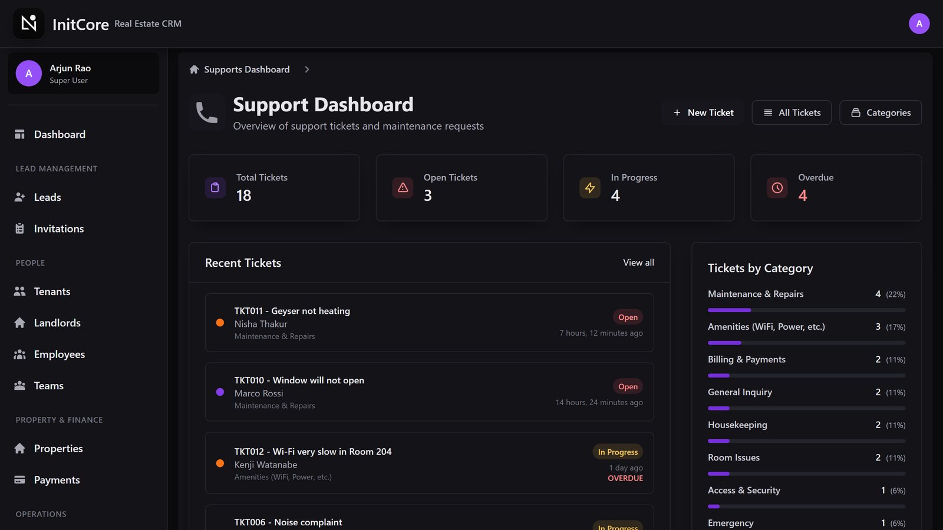The image size is (943, 530).
Task: Click the Open Tickets warning icon
Action: click(x=403, y=188)
